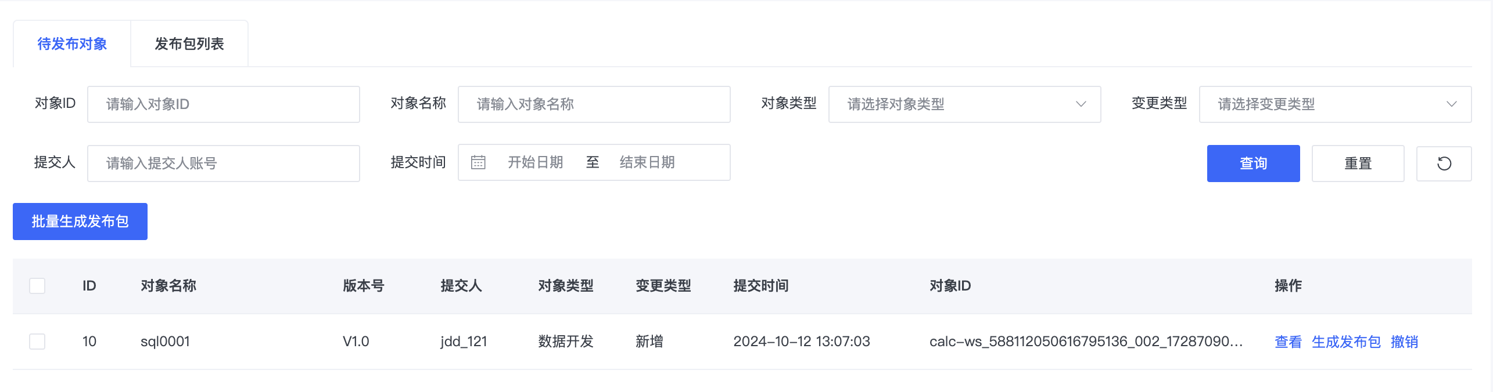Screen dimensions: 1493x392
Task: Expand 变更类型 dropdown chevron
Action: 1451,104
